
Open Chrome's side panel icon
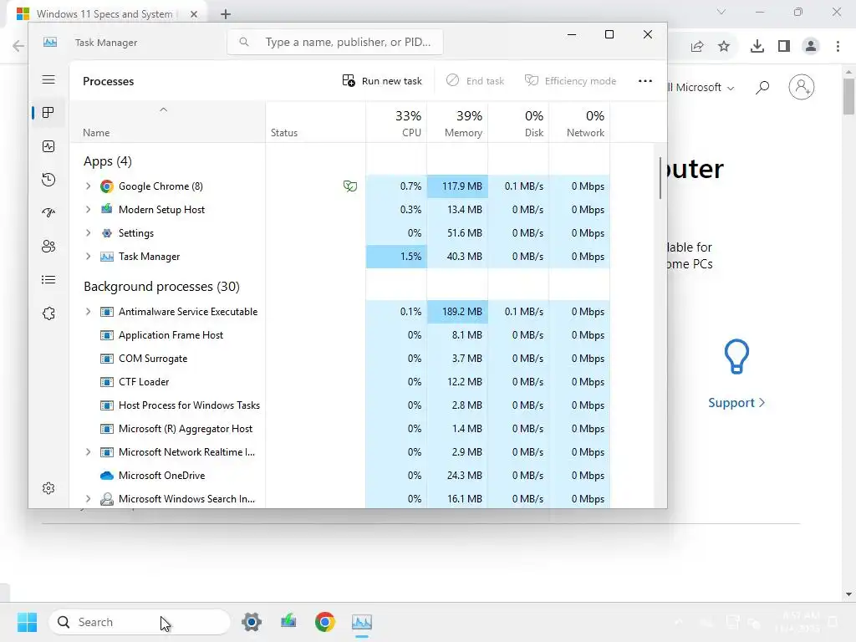tap(784, 47)
